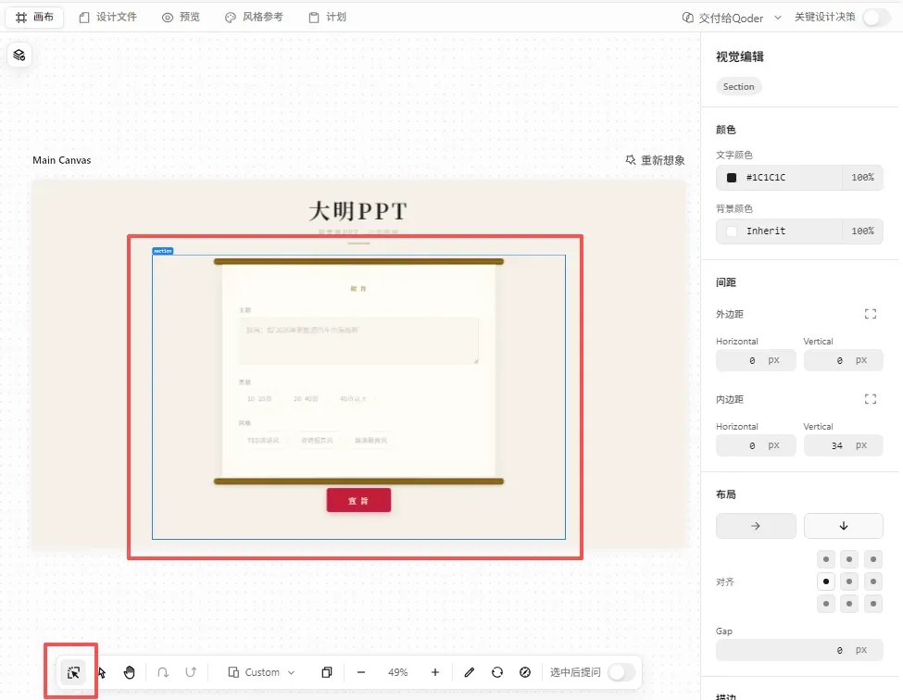Toggle the 选中后提问 switch
The image size is (903, 700).
coord(621,672)
